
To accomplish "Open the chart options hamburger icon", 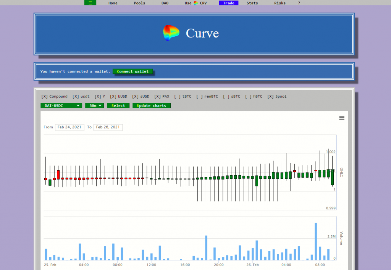I will (341, 118).
